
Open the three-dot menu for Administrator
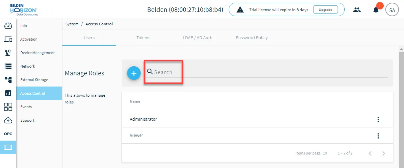point(378,119)
